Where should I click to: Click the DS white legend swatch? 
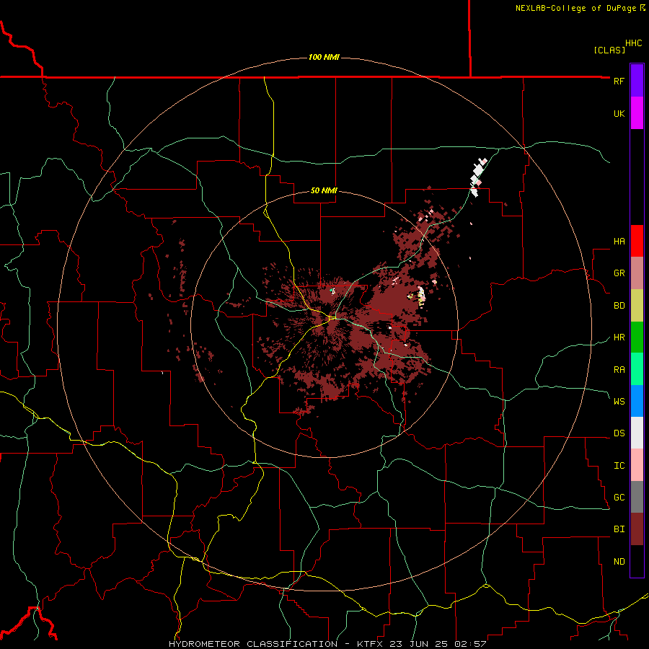click(x=637, y=433)
